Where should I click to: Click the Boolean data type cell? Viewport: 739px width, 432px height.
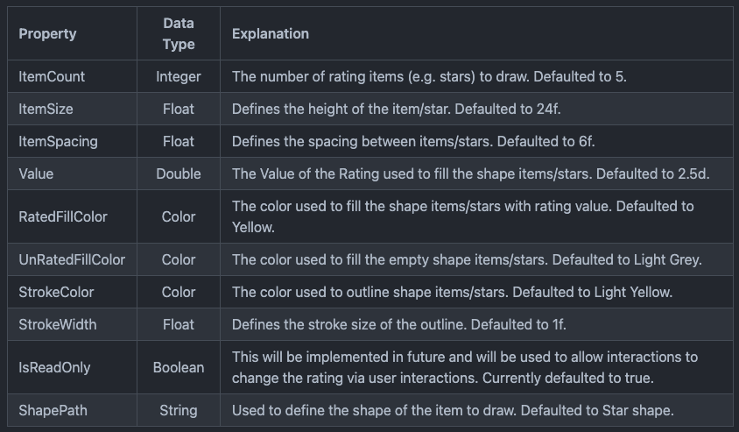click(179, 367)
